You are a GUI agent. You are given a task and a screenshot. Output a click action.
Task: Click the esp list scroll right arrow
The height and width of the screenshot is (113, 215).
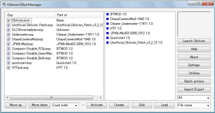pyautogui.click(x=101, y=97)
